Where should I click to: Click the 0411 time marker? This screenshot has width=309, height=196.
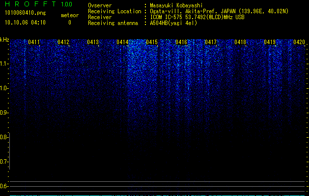click(34, 42)
